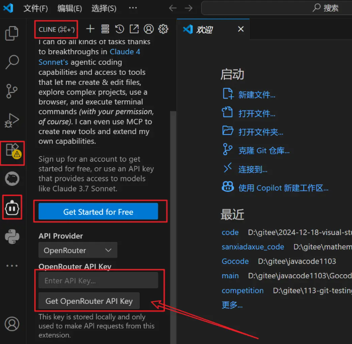
Task: Open Run and Debug view
Action: coord(12,121)
